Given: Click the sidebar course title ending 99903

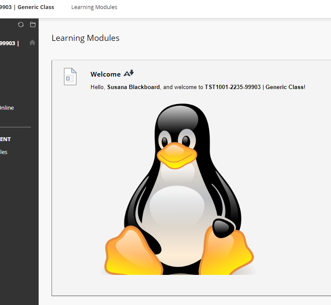Looking at the screenshot, I should click(9, 43).
